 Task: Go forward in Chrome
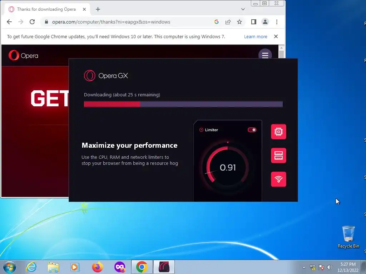pyautogui.click(x=21, y=22)
